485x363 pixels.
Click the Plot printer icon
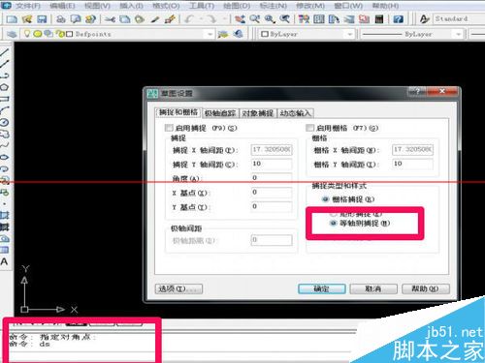[60, 19]
